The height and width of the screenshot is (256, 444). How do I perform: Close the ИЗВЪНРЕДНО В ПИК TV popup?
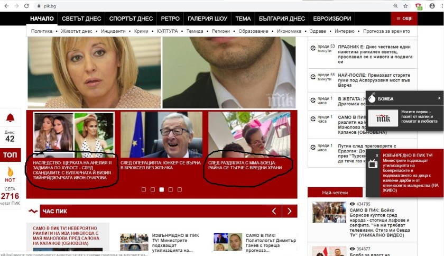click(x=376, y=156)
